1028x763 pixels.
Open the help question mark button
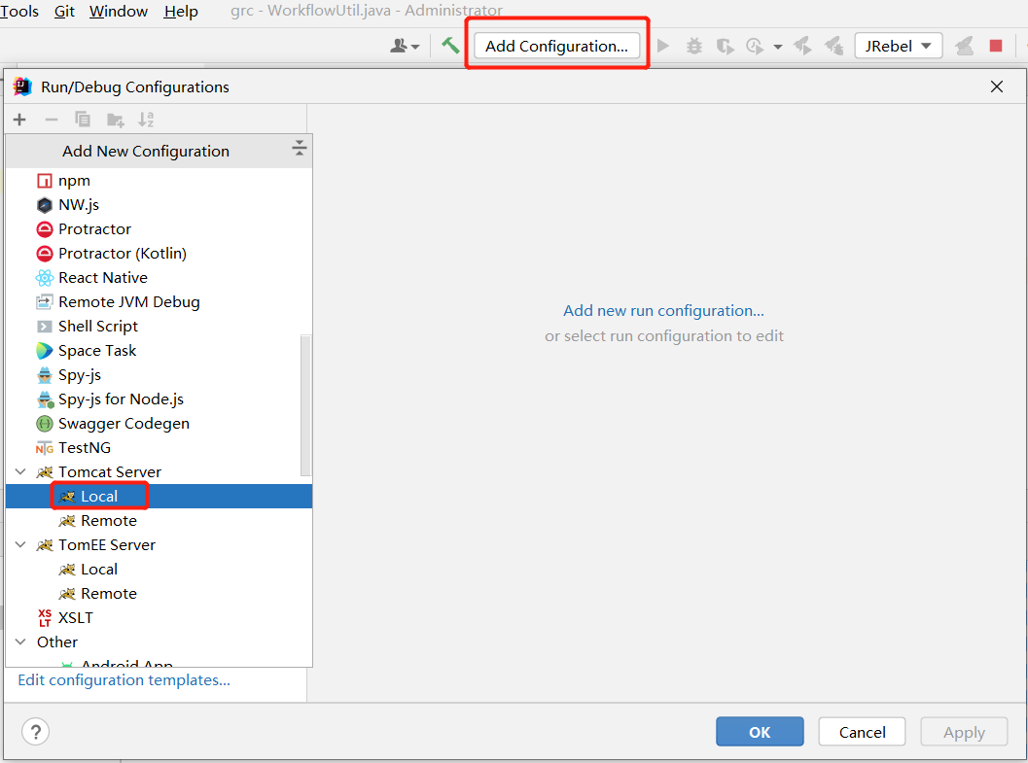(36, 732)
